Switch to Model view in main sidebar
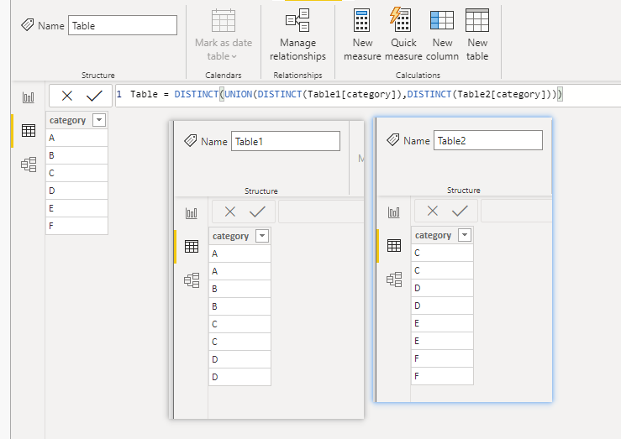 tap(29, 165)
